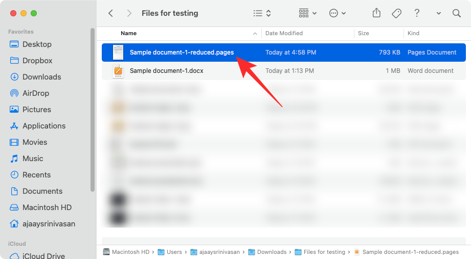The height and width of the screenshot is (259, 471).
Task: Click Macintosh HD in the path bar
Action: 126,252
